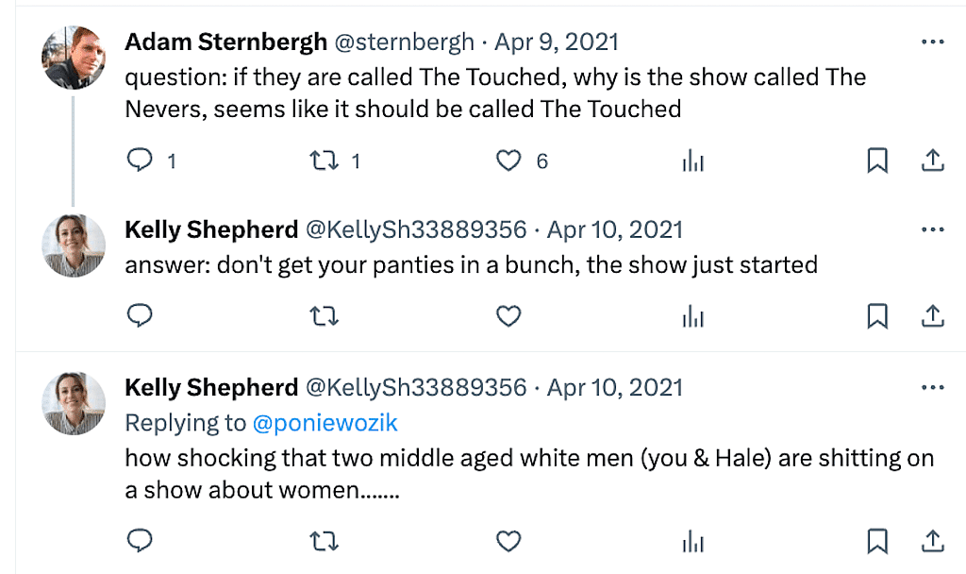Like Adam Sternbergh's tweet about The Nevers
The height and width of the screenshot is (574, 966).
(x=508, y=161)
